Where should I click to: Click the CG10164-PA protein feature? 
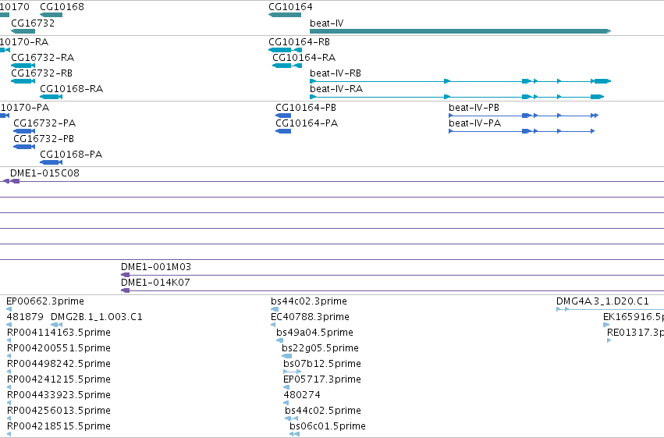pos(283,131)
